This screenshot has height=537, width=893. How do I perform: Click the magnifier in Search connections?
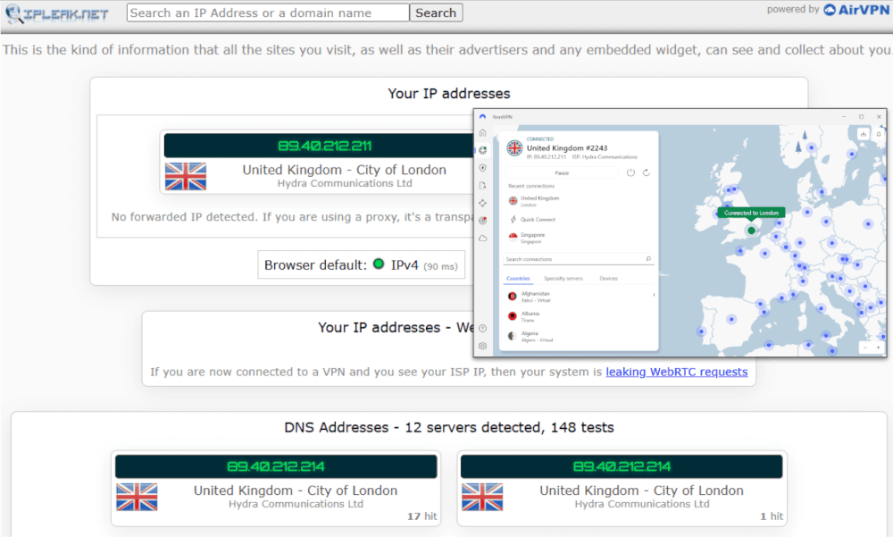648,259
